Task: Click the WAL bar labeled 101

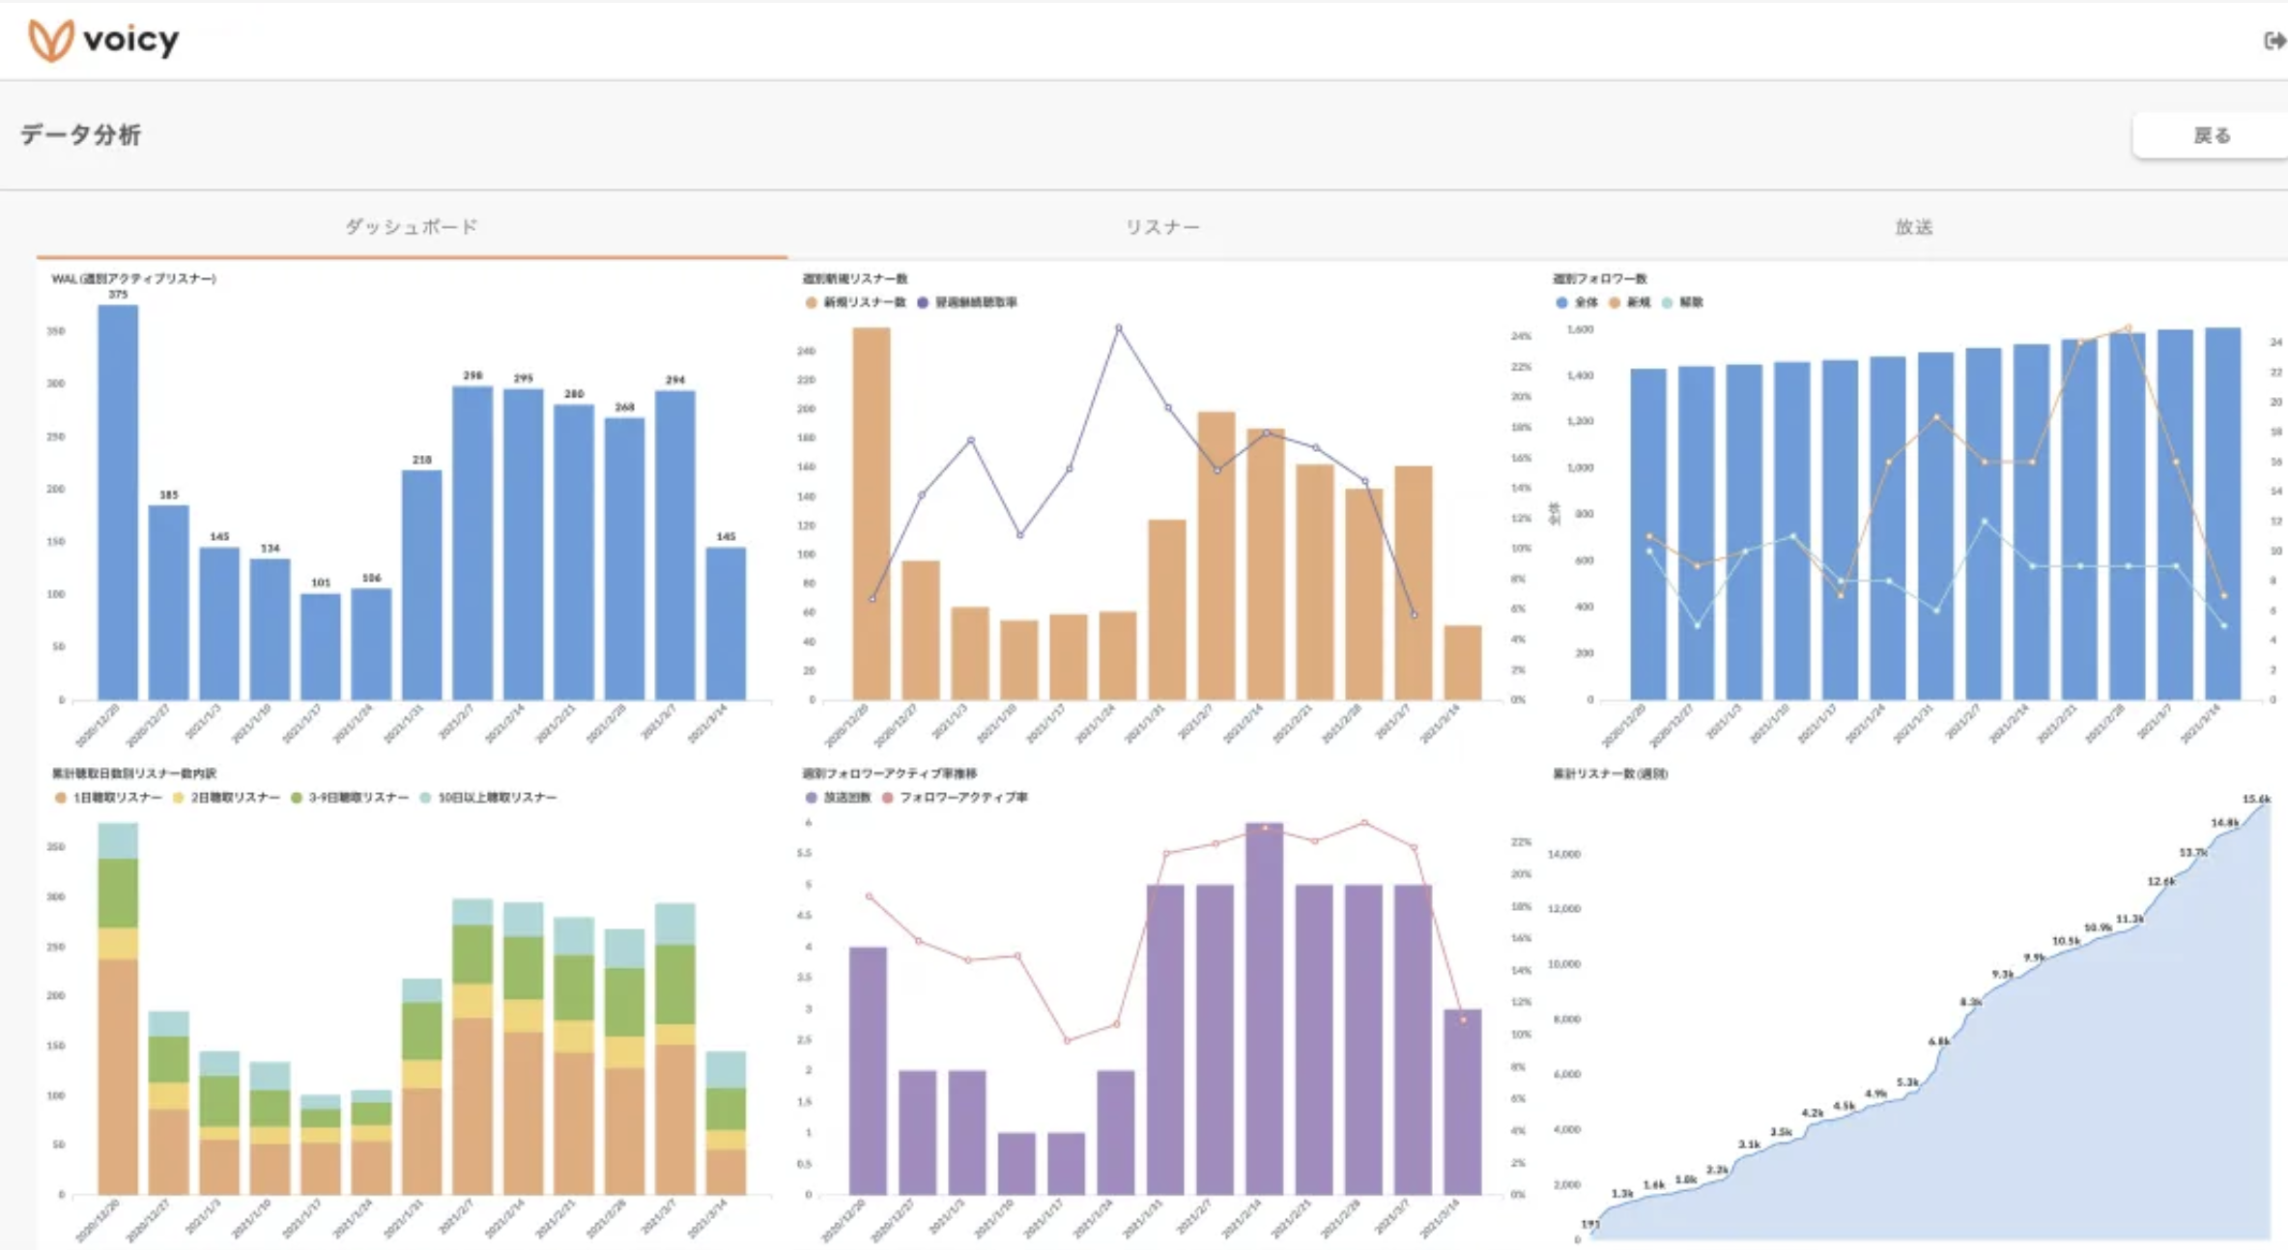Action: pos(321,646)
